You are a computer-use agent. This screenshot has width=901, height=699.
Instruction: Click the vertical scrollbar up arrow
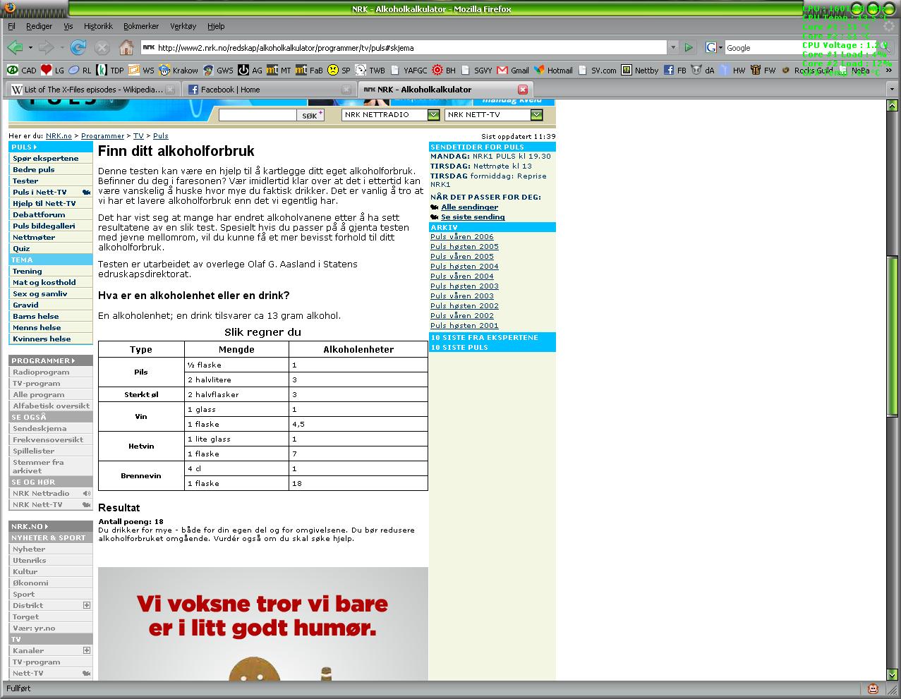click(x=893, y=106)
